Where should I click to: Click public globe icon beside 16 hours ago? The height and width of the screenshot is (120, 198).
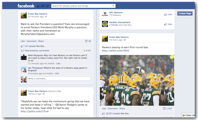coord(125,40)
